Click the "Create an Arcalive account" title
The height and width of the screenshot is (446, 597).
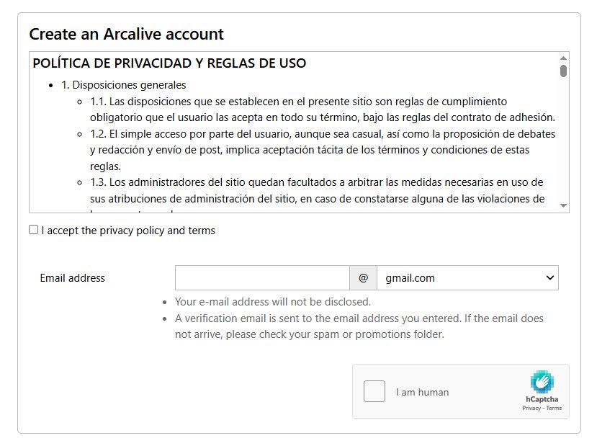click(x=127, y=34)
